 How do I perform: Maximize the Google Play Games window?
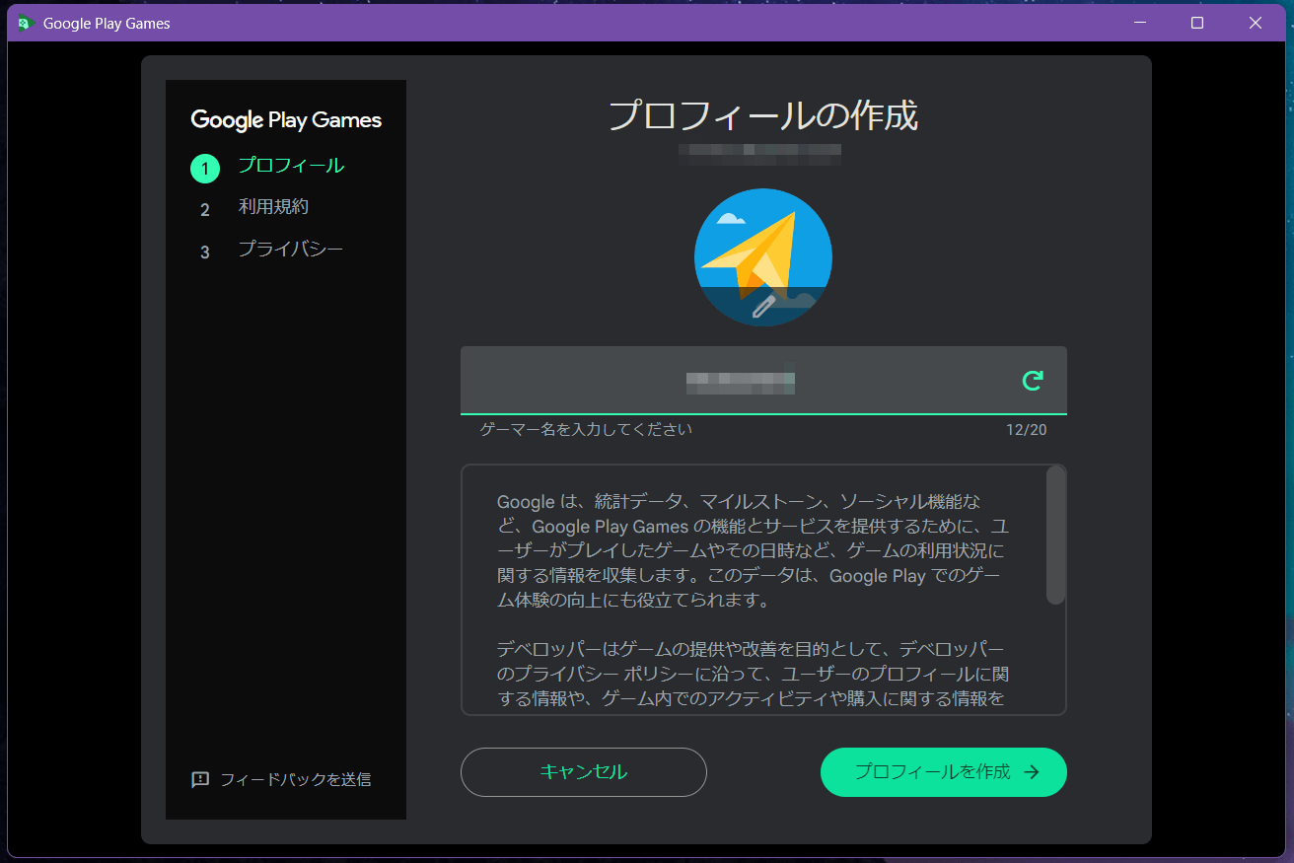click(1197, 23)
